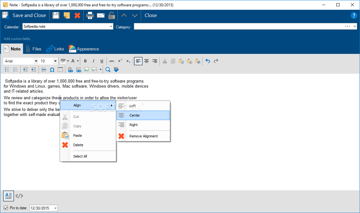Switch to the Files tab
The width and height of the screenshot is (360, 213).
click(33, 49)
